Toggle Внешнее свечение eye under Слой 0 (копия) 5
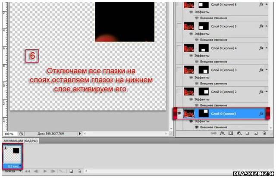 coord(197,40)
